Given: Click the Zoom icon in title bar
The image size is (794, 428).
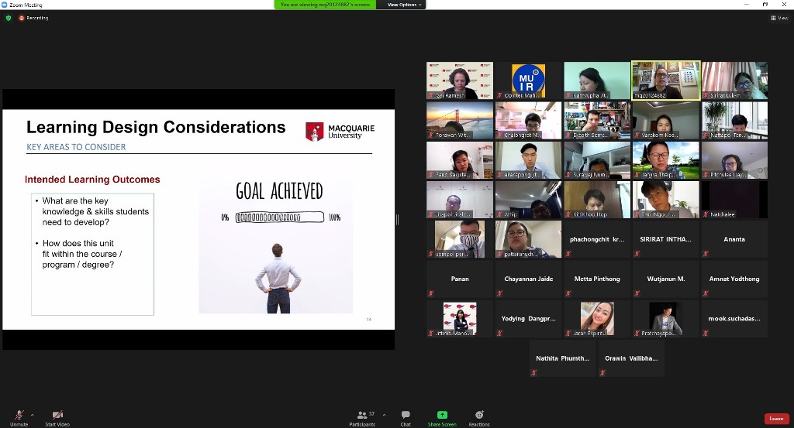Looking at the screenshot, I should [x=5, y=5].
